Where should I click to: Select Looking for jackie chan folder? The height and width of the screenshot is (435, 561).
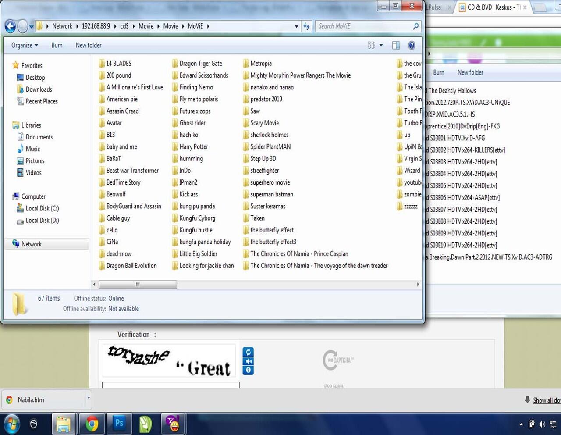(203, 266)
